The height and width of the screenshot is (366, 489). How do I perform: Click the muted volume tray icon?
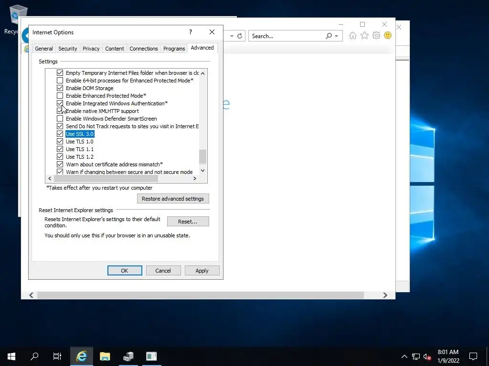pyautogui.click(x=427, y=356)
